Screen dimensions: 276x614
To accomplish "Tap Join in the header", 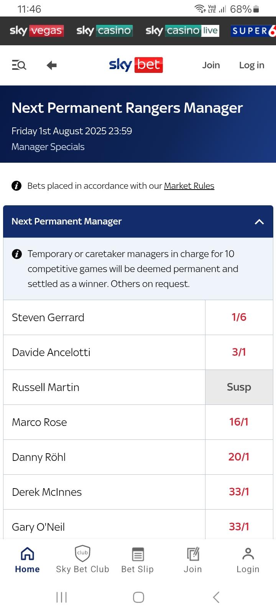I will point(211,65).
